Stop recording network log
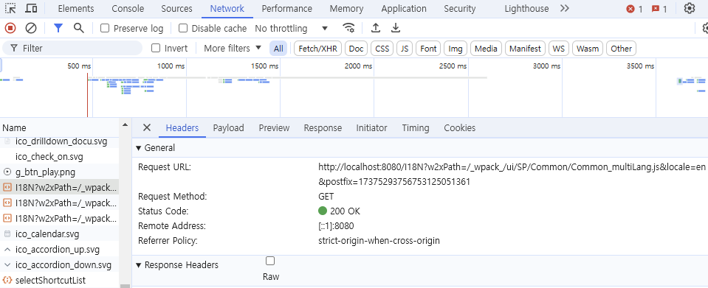708x288 pixels. tap(10, 29)
